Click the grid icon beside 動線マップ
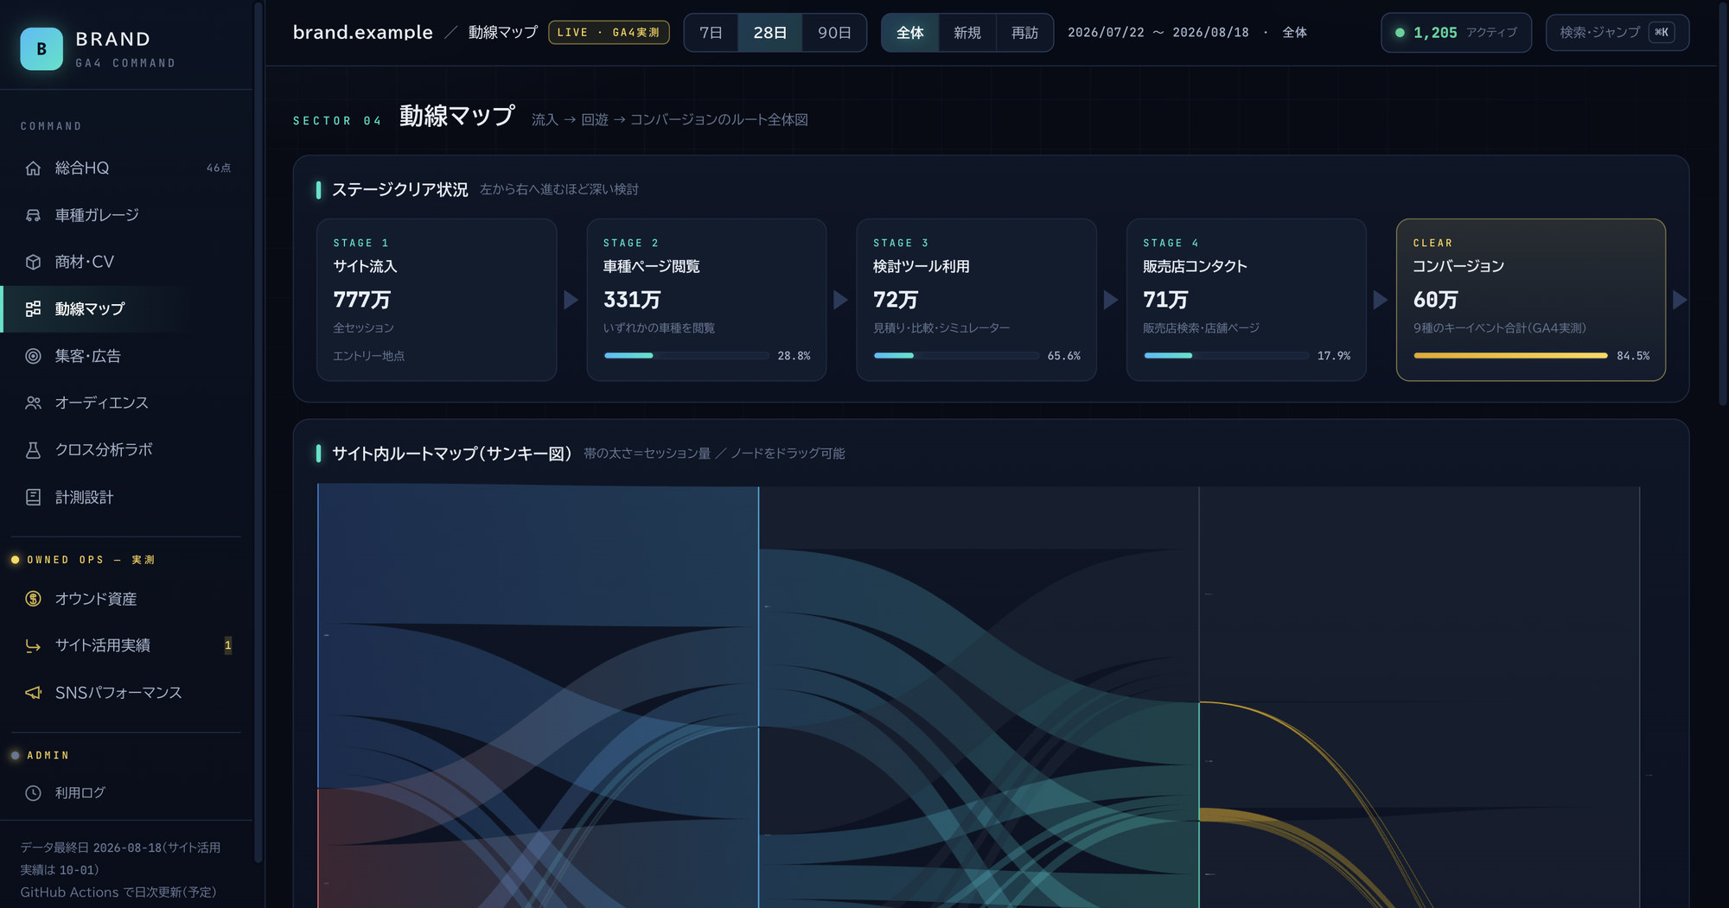 pos(33,308)
